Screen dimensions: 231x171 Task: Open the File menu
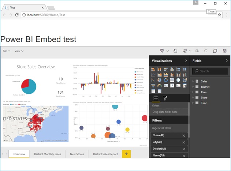tap(6, 51)
